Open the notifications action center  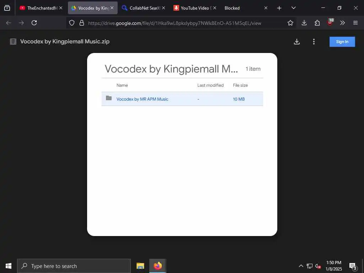coord(353,266)
